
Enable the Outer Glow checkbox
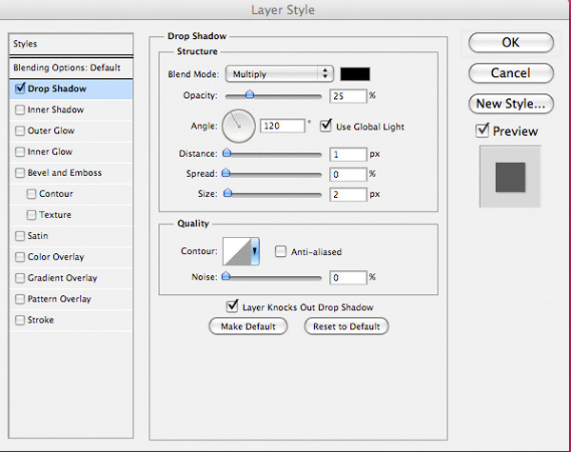tap(20, 130)
